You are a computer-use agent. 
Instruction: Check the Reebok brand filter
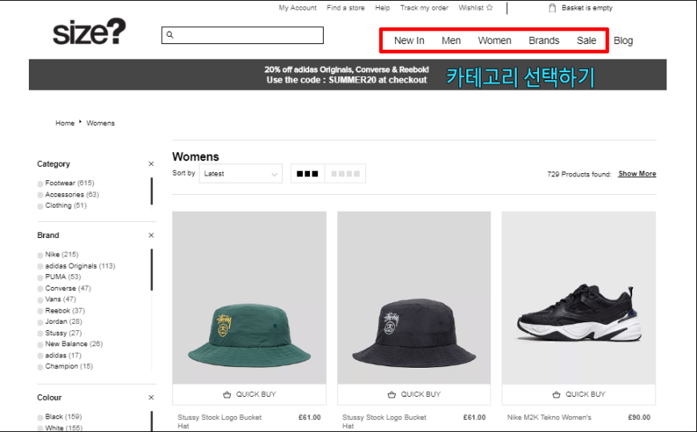(x=40, y=311)
